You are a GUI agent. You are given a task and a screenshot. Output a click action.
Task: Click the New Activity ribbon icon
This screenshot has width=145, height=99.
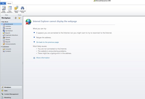(4, 8)
